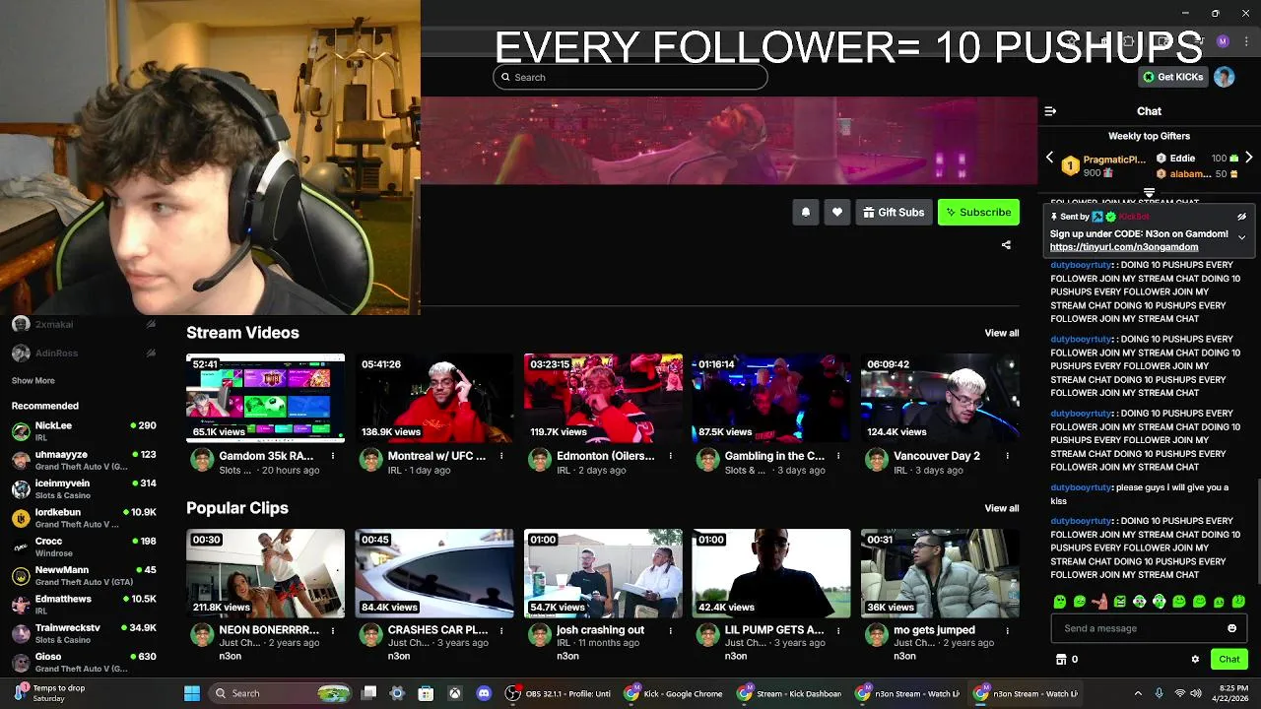The height and width of the screenshot is (709, 1261).
Task: Click the notification bell icon
Action: pos(806,212)
